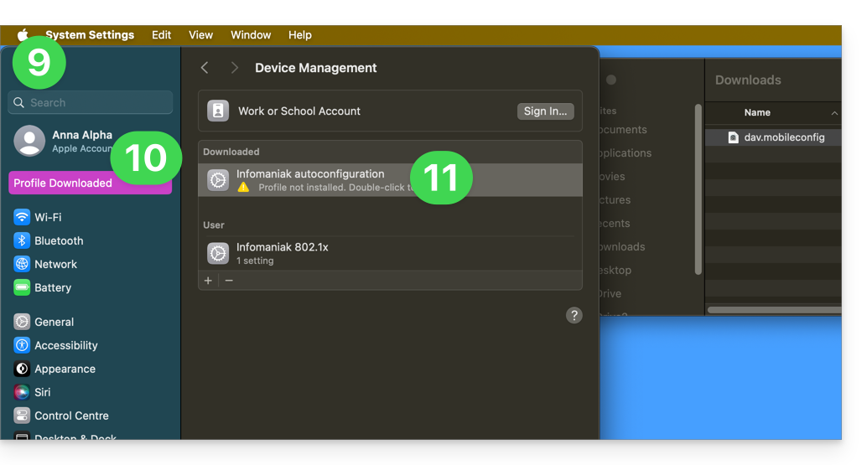Click the Appearance sidebar icon
867x465 pixels.
[22, 369]
